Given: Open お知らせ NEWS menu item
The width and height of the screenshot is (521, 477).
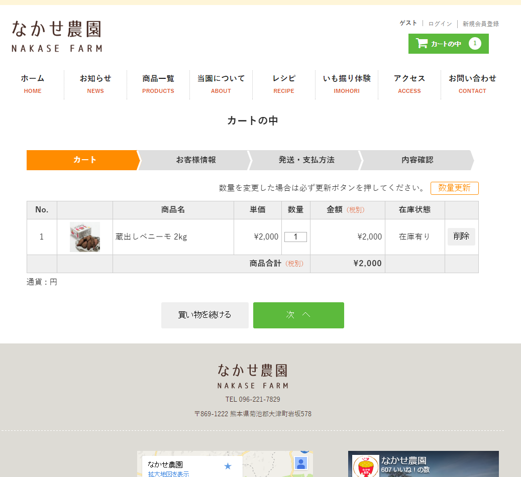Looking at the screenshot, I should pos(95,84).
